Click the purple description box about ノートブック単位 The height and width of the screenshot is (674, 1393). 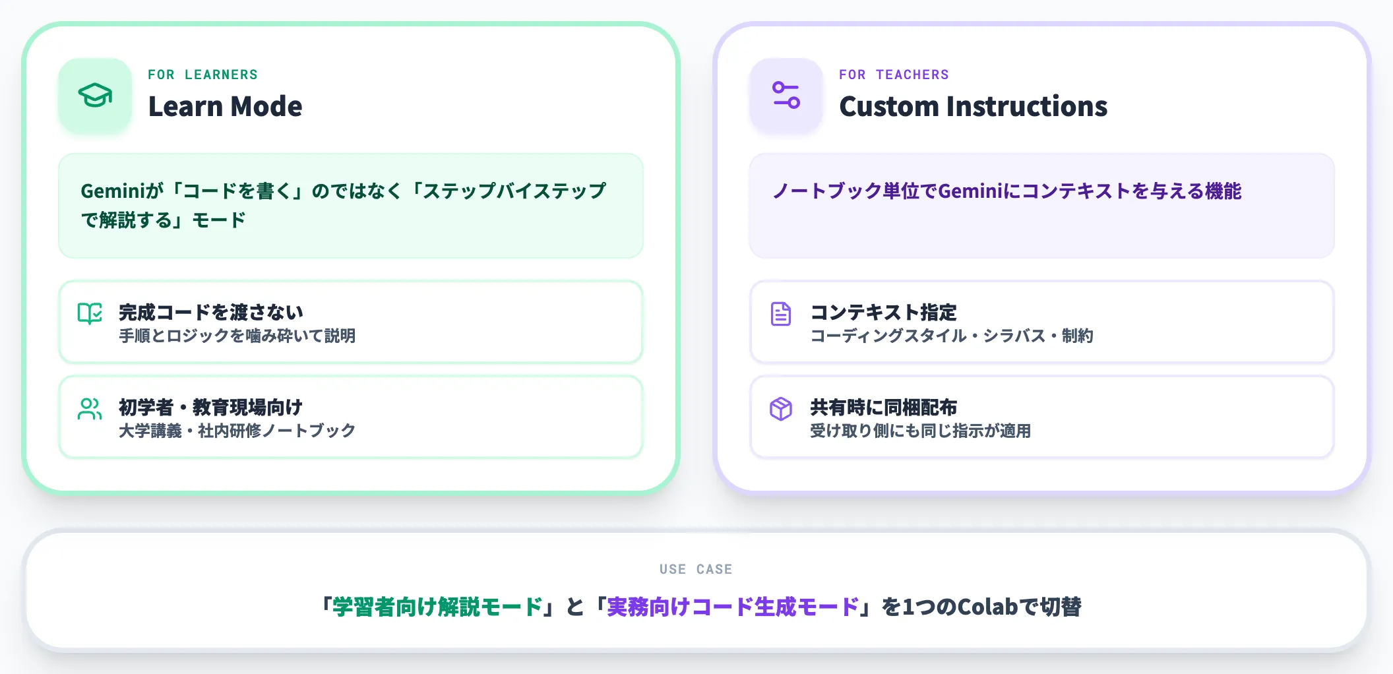[1042, 206]
